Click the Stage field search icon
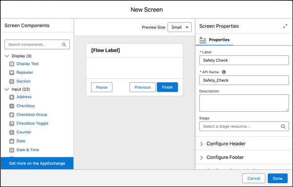The height and width of the screenshot is (187, 293). coord(283,126)
